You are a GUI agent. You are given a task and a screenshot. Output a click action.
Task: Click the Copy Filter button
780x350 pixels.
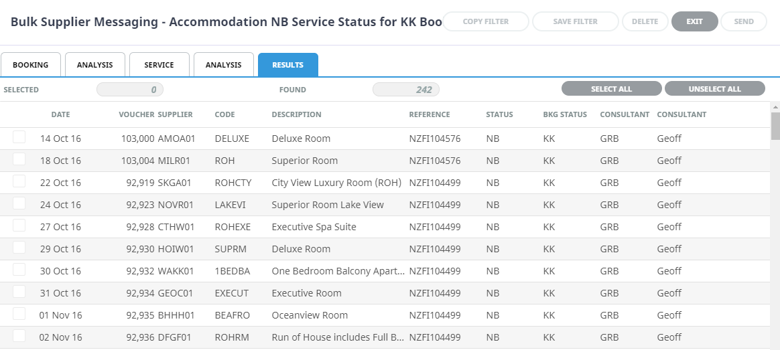(x=486, y=21)
